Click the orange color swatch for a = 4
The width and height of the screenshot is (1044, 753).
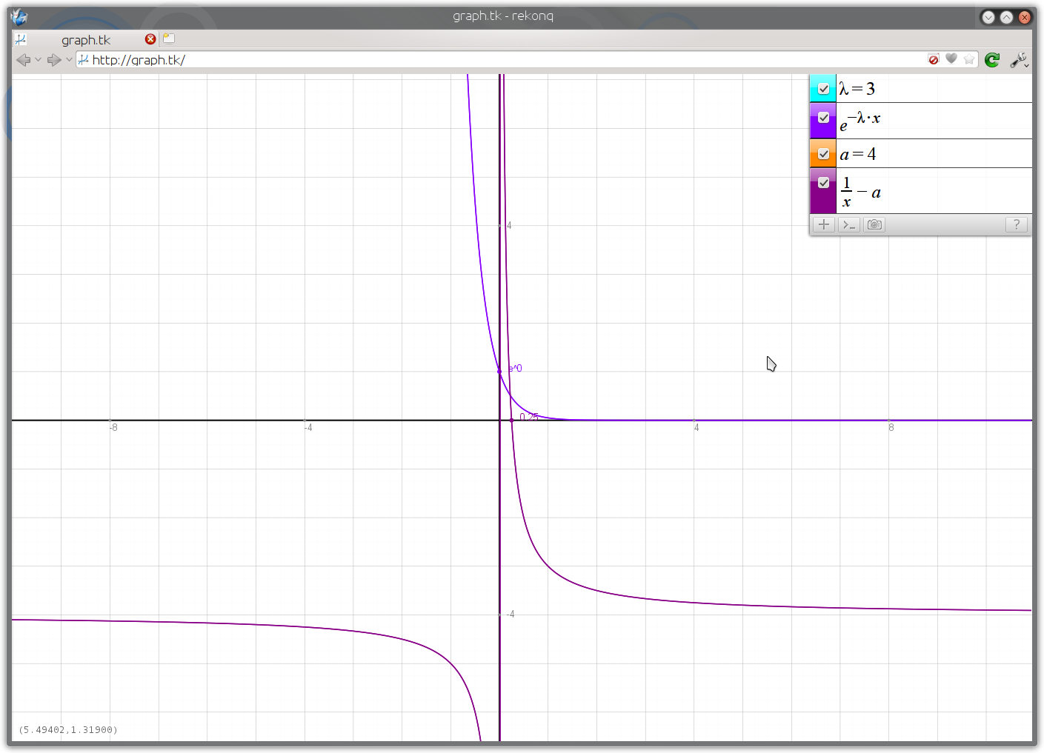(x=823, y=153)
